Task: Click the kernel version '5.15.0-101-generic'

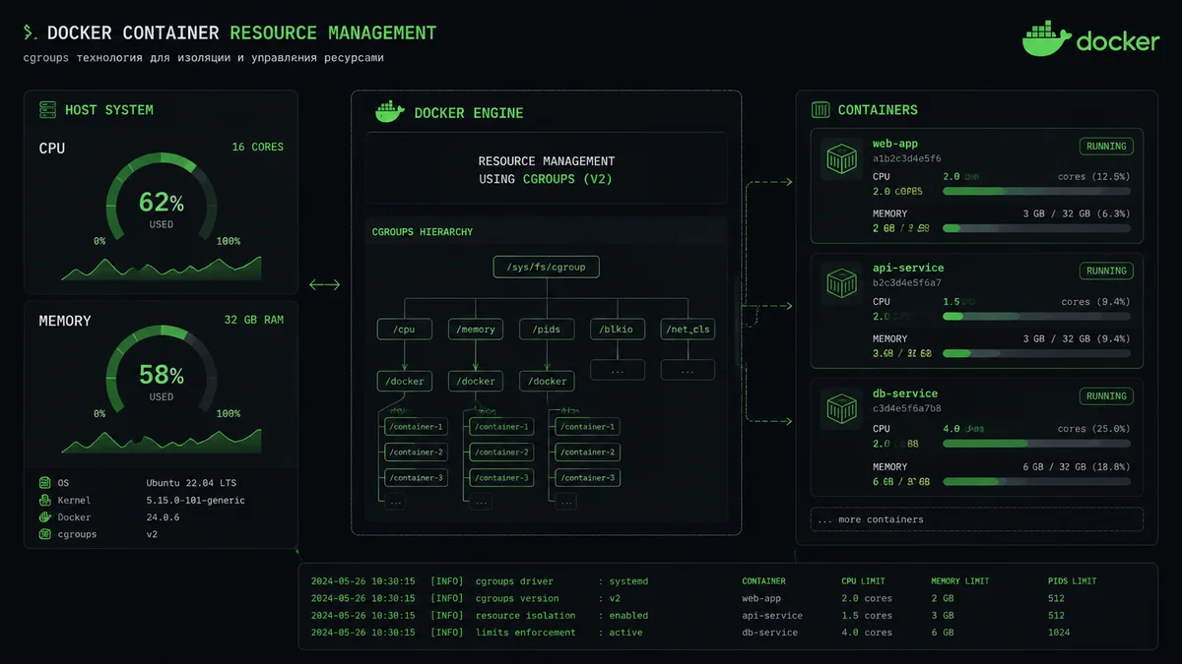Action: (195, 500)
